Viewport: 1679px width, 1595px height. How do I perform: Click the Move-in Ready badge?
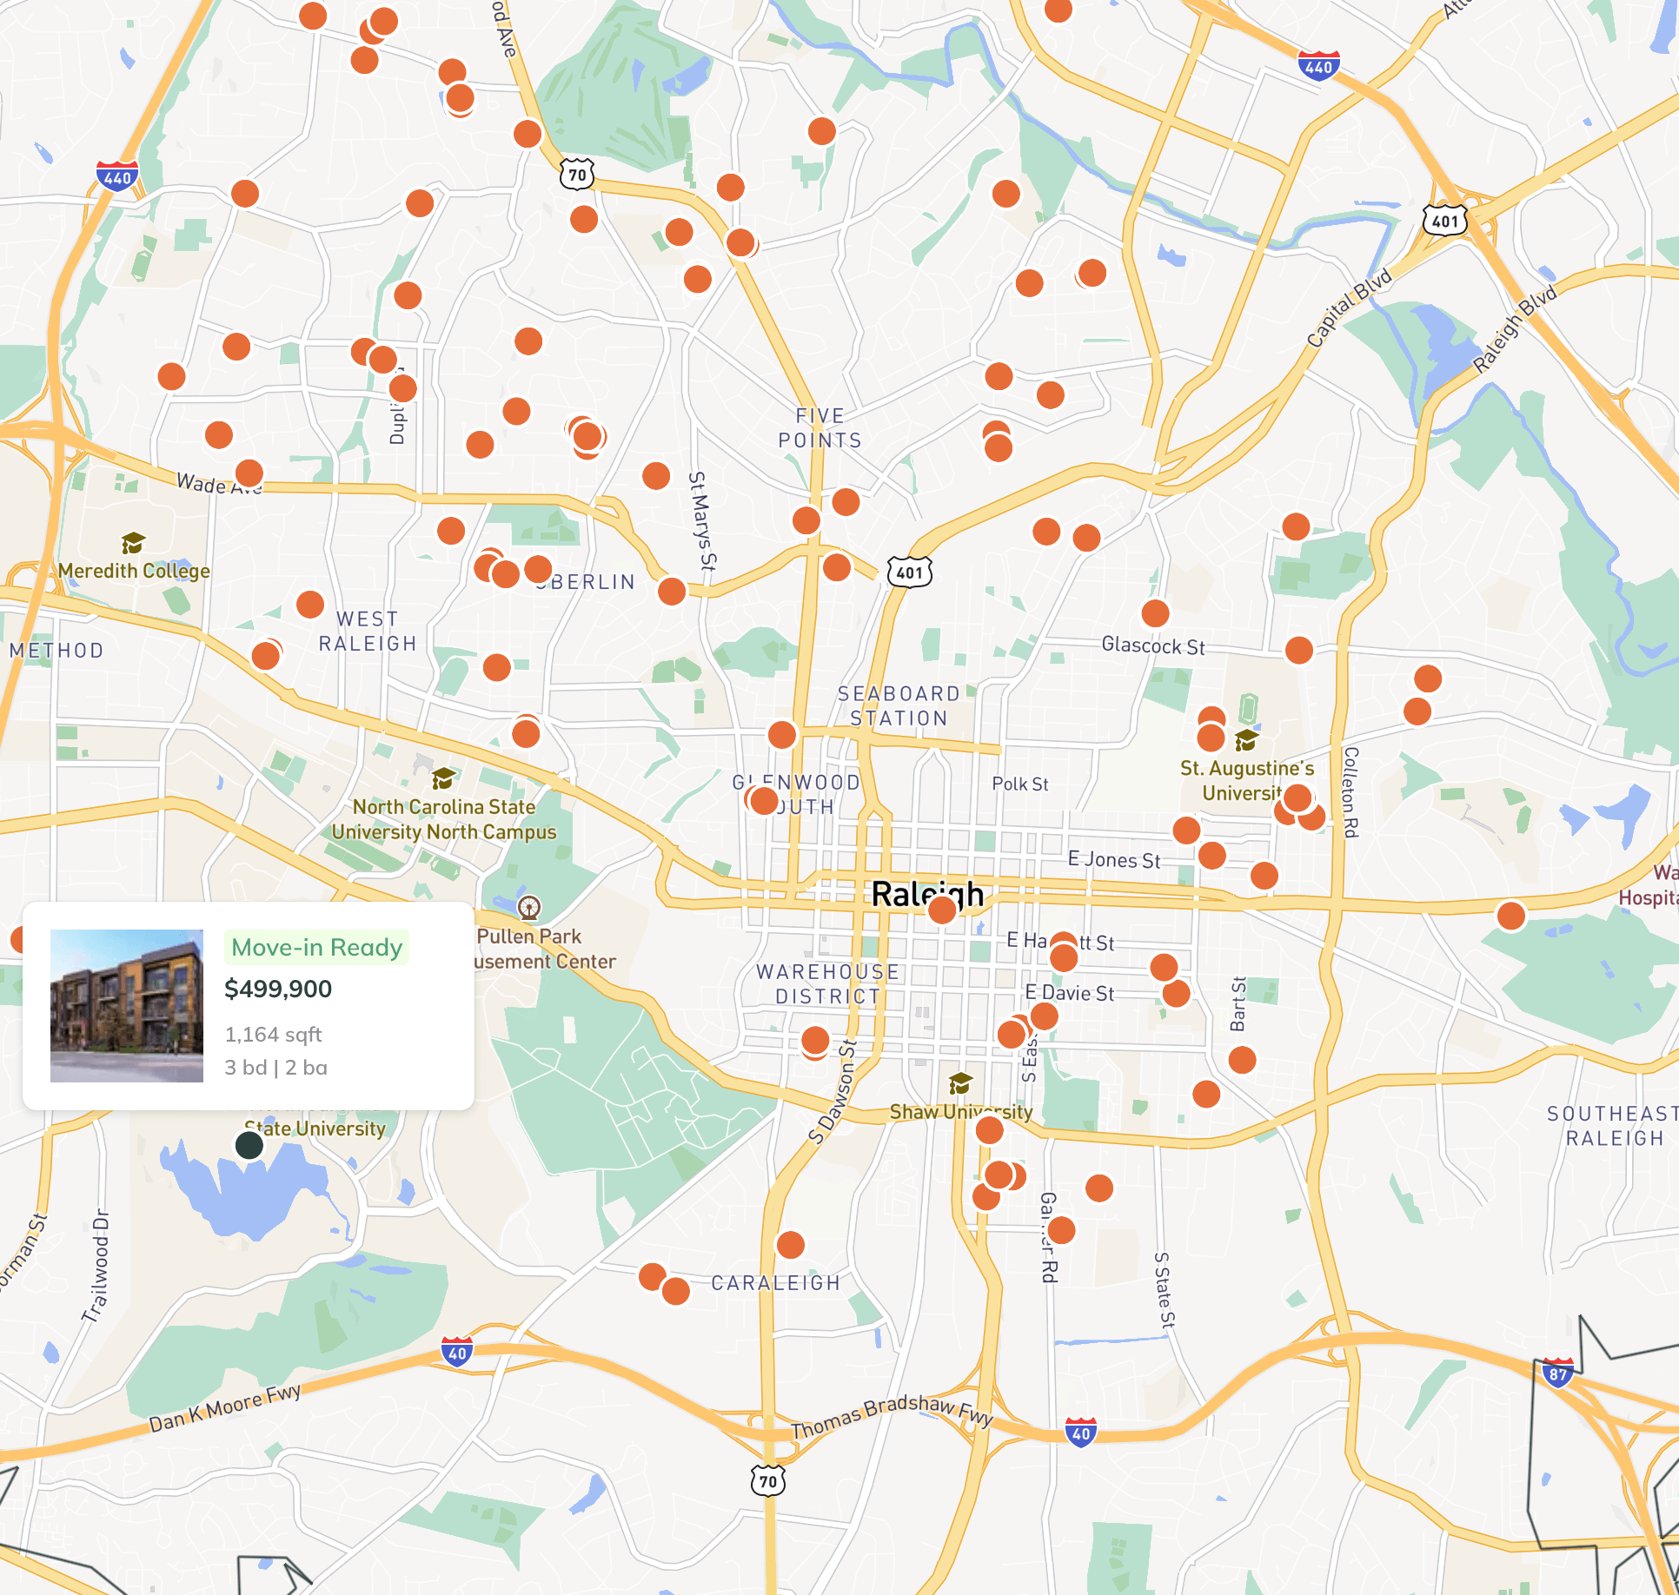(317, 947)
